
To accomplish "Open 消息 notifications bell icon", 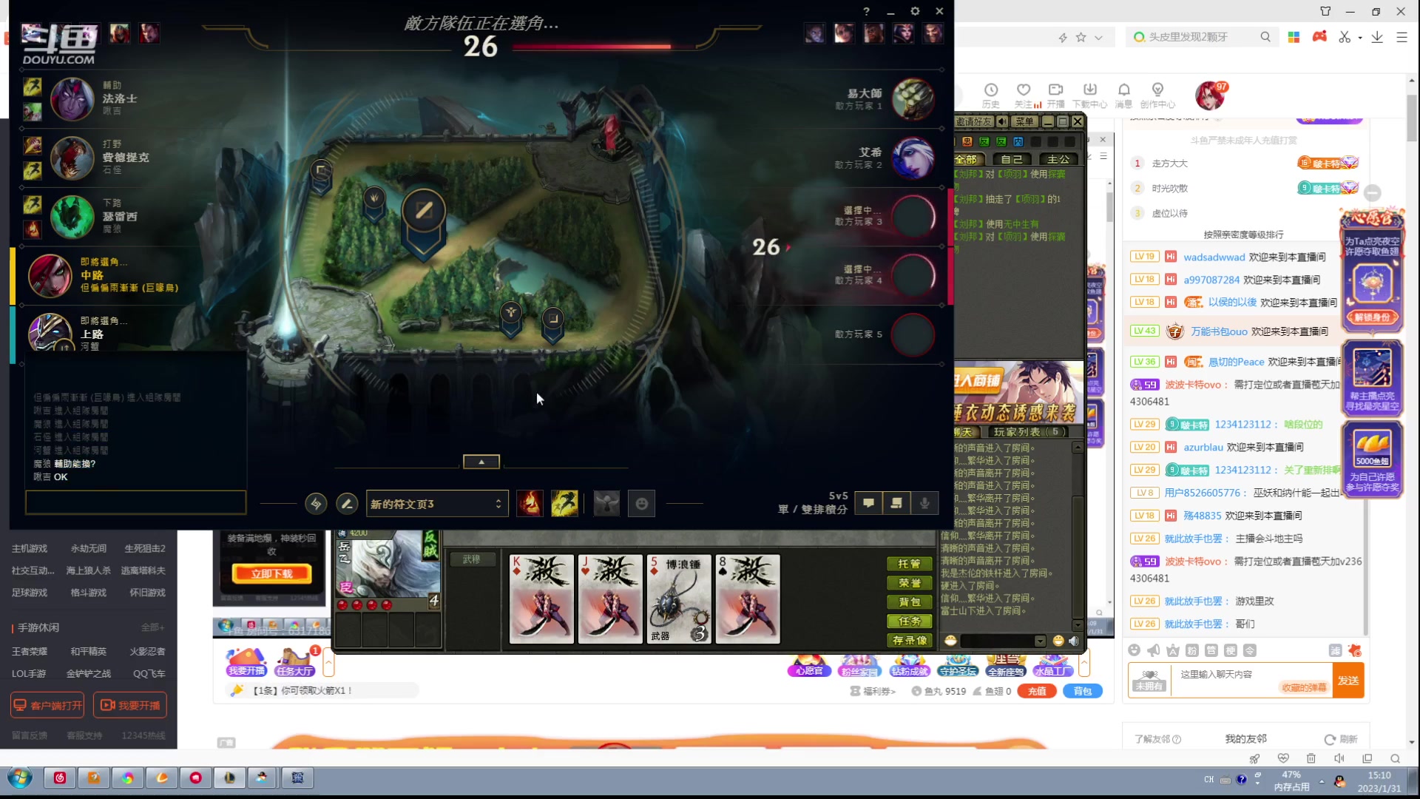I will click(1124, 95).
